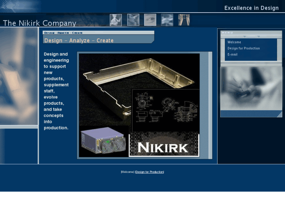Click the hands thumbnail in the header
Image resolution: width=285 pixels, height=214 pixels.
pos(116,20)
